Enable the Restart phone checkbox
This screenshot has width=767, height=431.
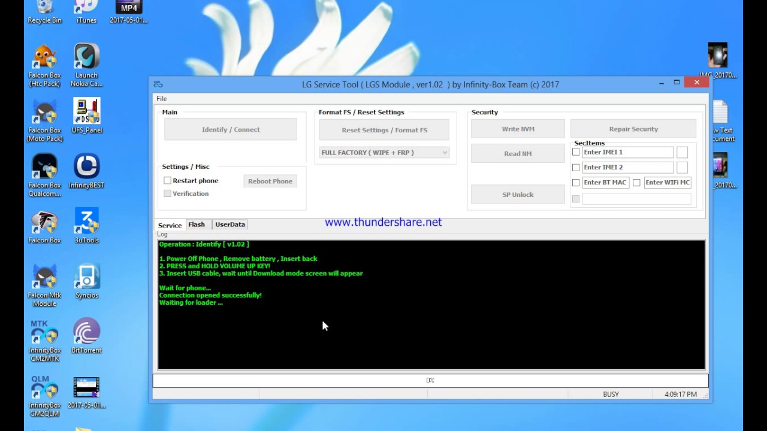[168, 180]
